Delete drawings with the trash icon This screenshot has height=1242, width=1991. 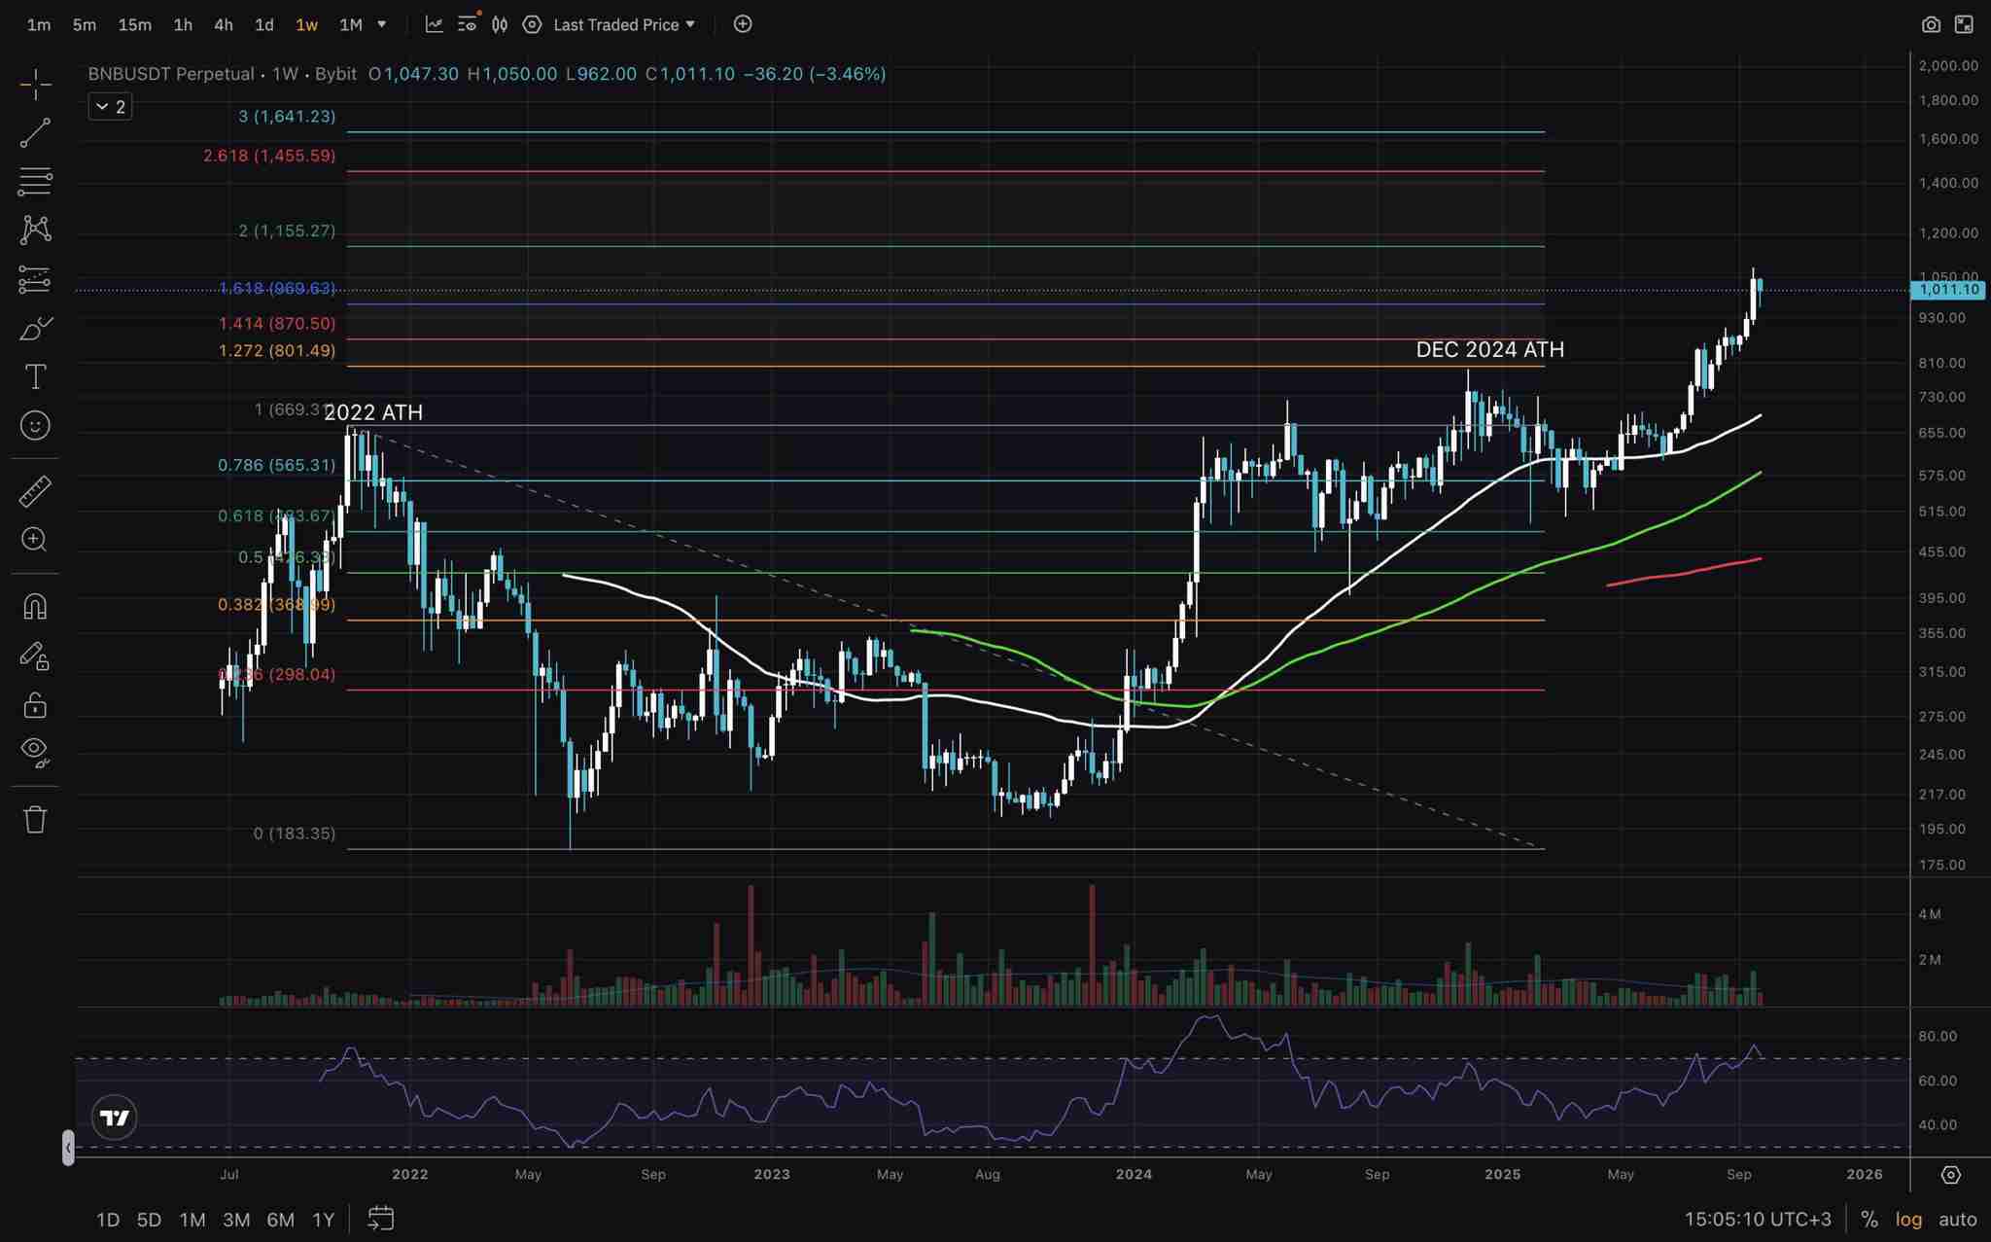(35, 819)
